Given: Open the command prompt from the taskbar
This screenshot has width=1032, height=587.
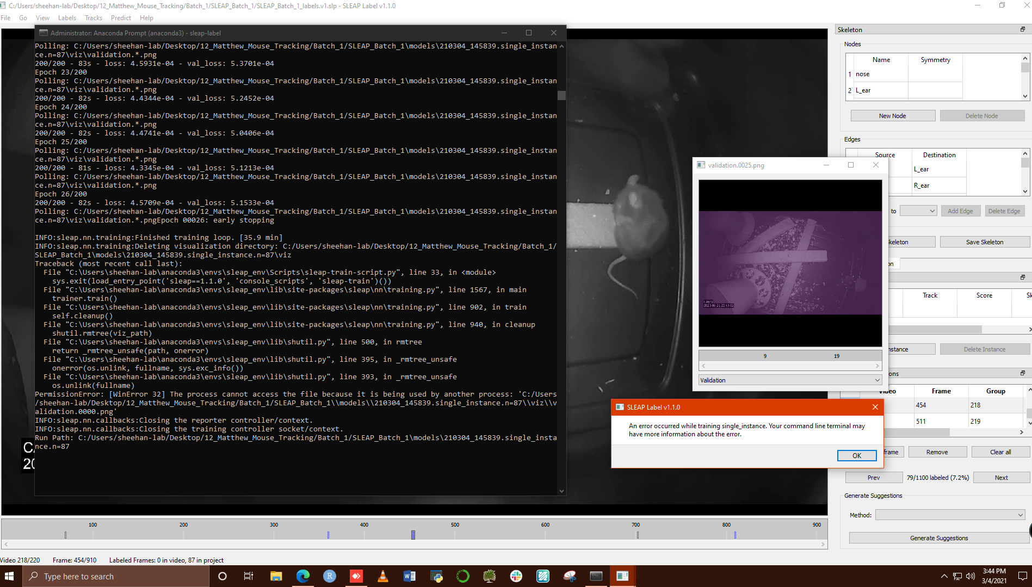Looking at the screenshot, I should coord(596,576).
